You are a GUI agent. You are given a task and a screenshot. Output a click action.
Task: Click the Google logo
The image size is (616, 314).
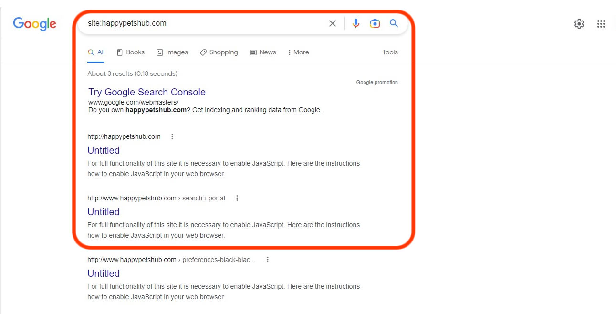34,23
